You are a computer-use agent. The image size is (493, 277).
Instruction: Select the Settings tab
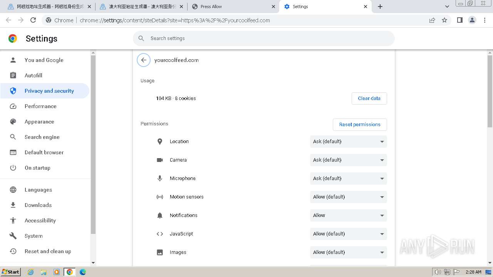tap(325, 7)
